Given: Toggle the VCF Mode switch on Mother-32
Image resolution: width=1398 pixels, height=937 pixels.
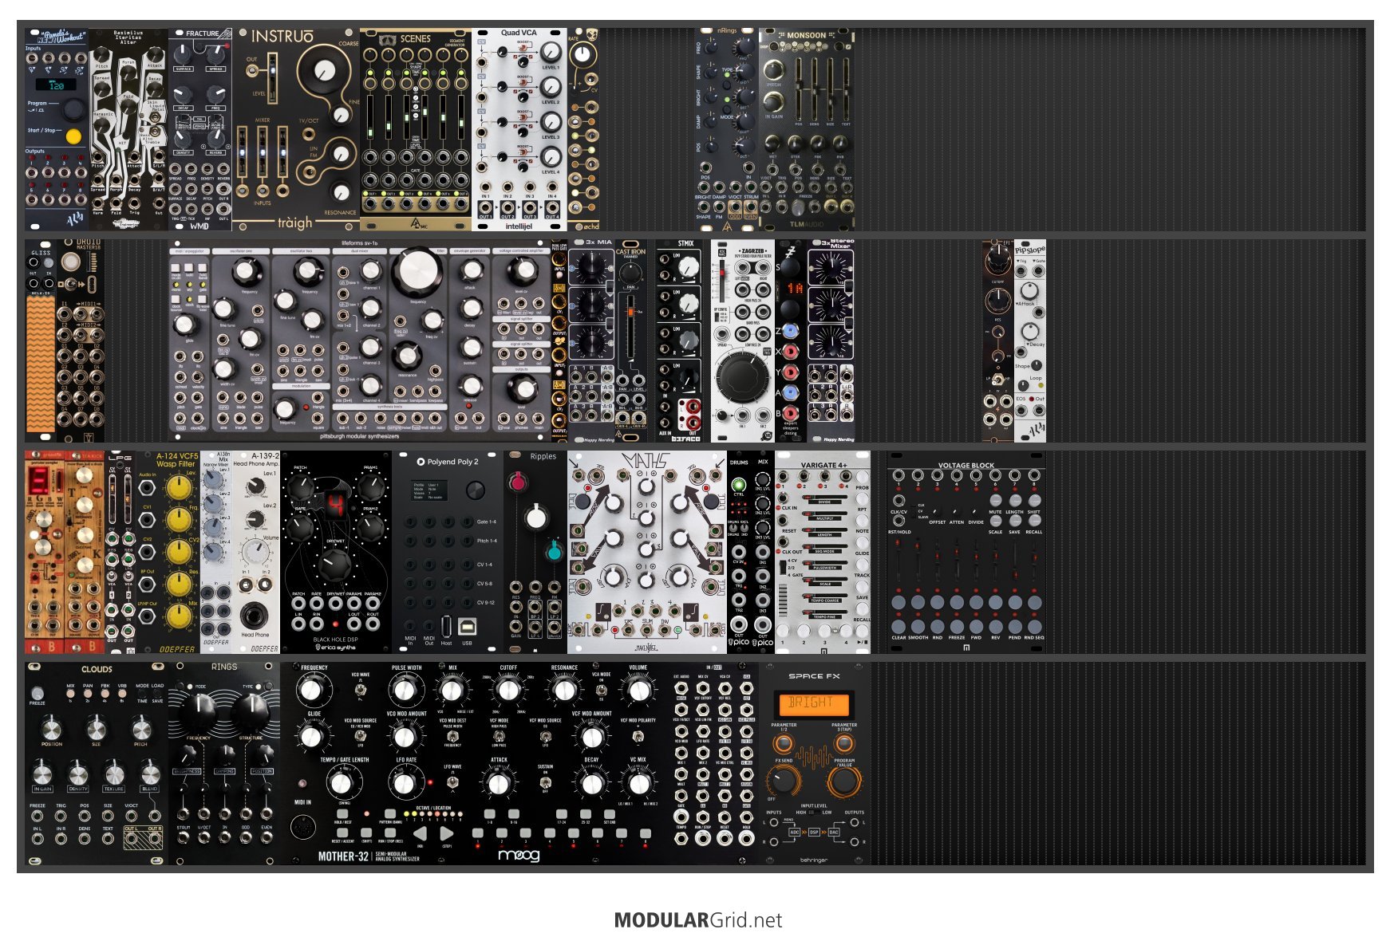Looking at the screenshot, I should point(500,735).
